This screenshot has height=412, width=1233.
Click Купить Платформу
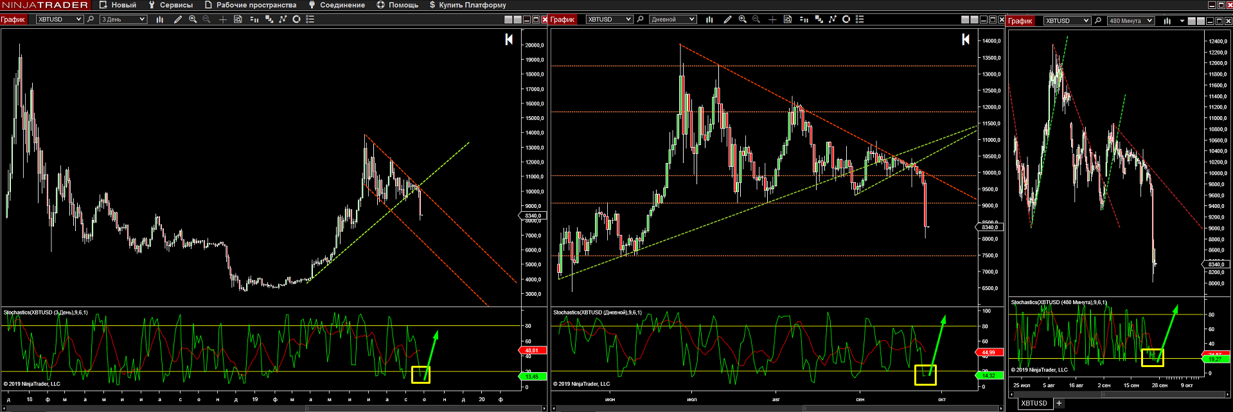point(468,4)
